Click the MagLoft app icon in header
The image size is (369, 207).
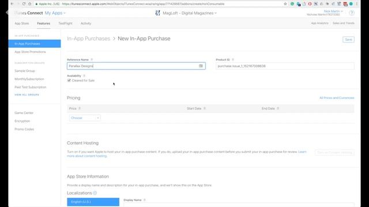(157, 13)
